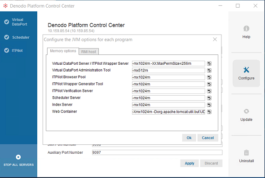Viewport: 265px width, 178px height.
Task: Confirm JVM options with Ok
Action: click(189, 138)
